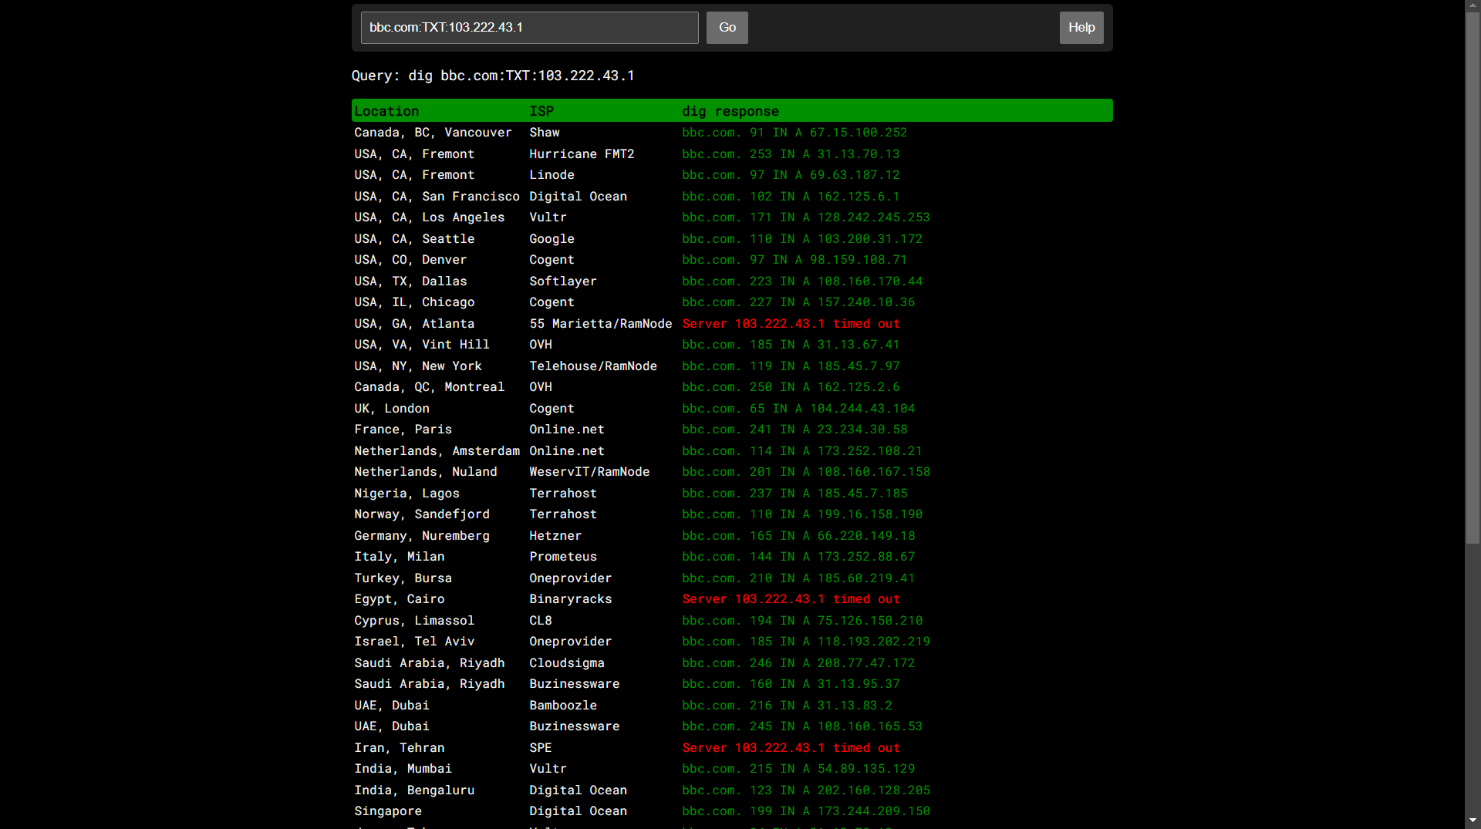
Task: Click the Go button
Action: point(727,28)
